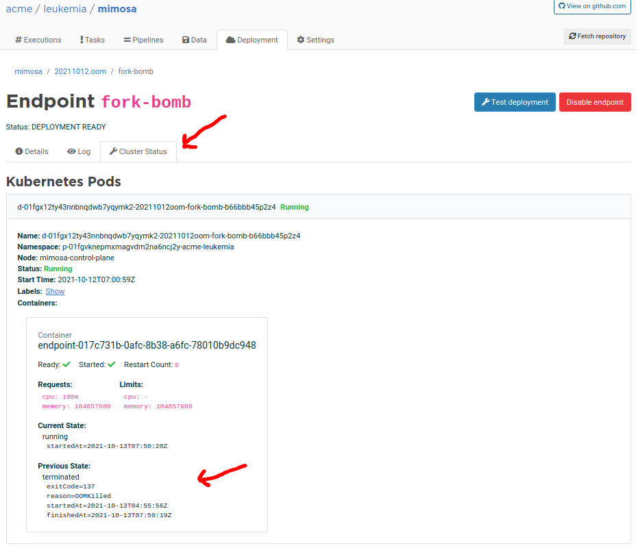Image resolution: width=636 pixels, height=546 pixels.
Task: Open the 20211012.oom breadcrumb link
Action: click(80, 71)
